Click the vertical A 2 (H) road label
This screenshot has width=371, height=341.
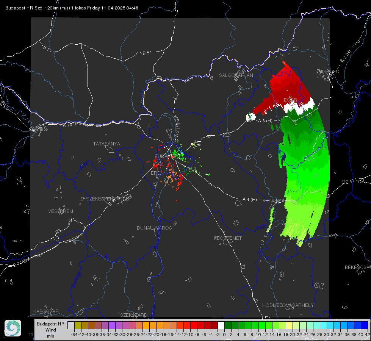tap(178, 130)
